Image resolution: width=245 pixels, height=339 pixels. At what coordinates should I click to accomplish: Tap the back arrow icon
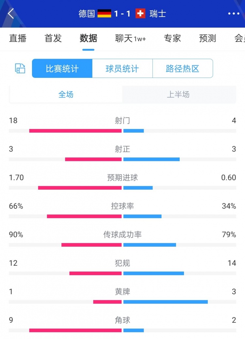point(11,14)
